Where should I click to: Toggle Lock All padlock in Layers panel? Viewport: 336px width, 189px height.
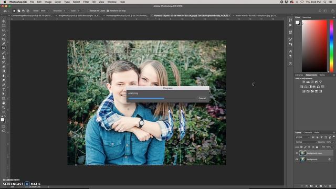coord(317,147)
